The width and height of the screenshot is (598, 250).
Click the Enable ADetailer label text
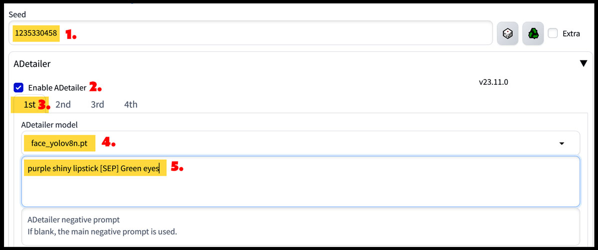(57, 88)
